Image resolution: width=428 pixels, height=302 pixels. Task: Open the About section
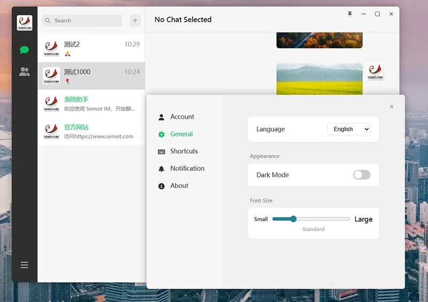[x=179, y=186]
